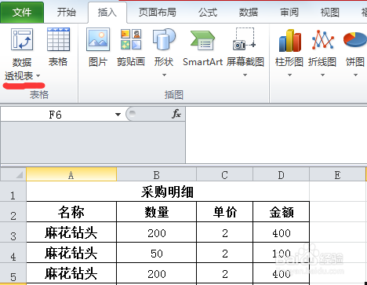Switch to the 页面布局 tab

tap(158, 12)
